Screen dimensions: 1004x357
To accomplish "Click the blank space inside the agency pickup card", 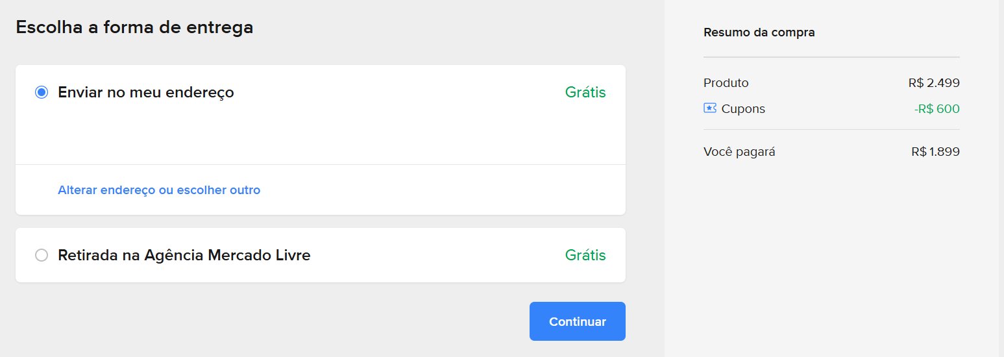I will click(x=437, y=255).
